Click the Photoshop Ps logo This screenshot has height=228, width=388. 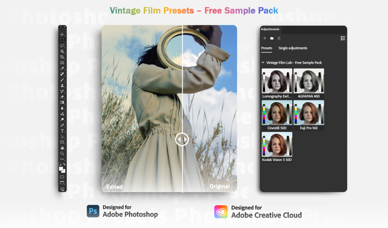click(93, 211)
